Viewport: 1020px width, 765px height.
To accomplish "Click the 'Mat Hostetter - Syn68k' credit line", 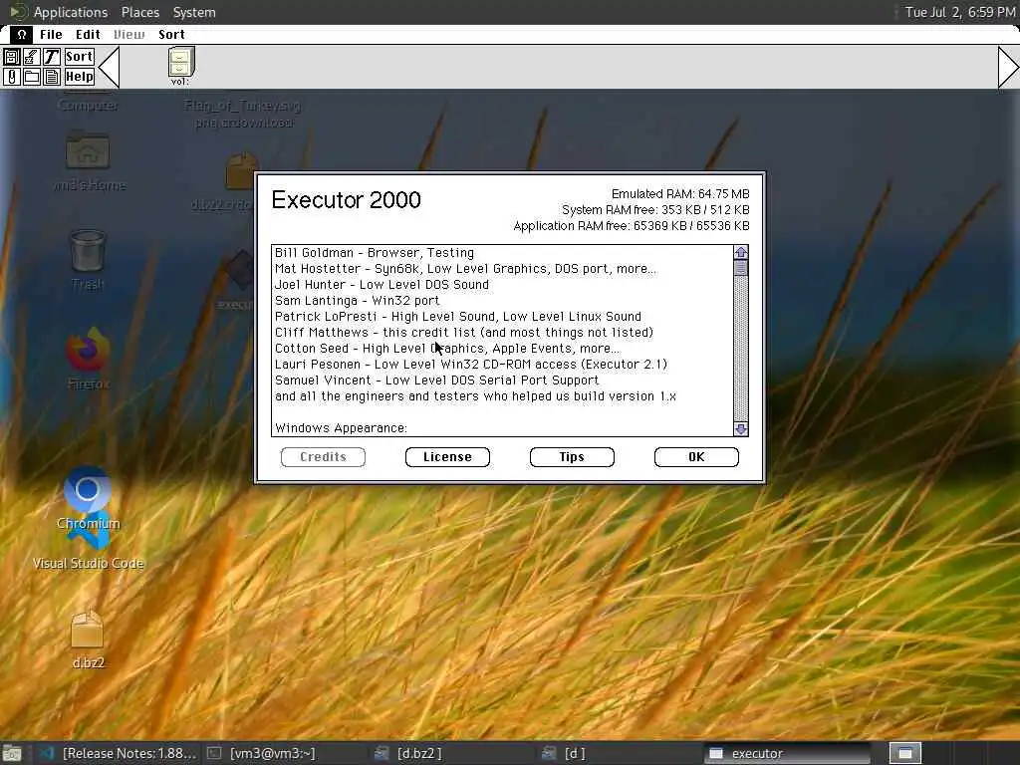I will click(465, 269).
